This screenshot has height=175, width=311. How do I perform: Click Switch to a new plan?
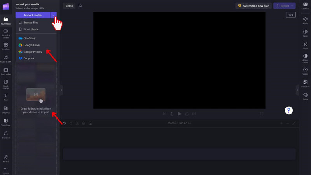[x=253, y=6]
